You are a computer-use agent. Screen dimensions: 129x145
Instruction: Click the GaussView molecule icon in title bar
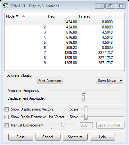click(x=6, y=6)
